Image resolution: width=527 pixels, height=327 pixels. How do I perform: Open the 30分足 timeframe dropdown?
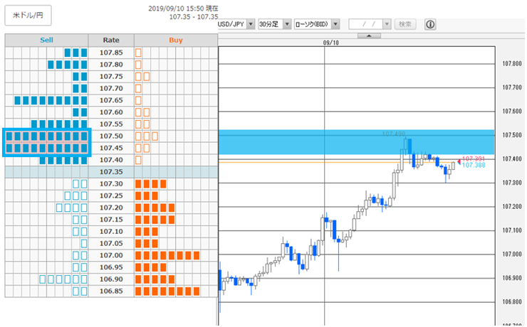coord(287,24)
